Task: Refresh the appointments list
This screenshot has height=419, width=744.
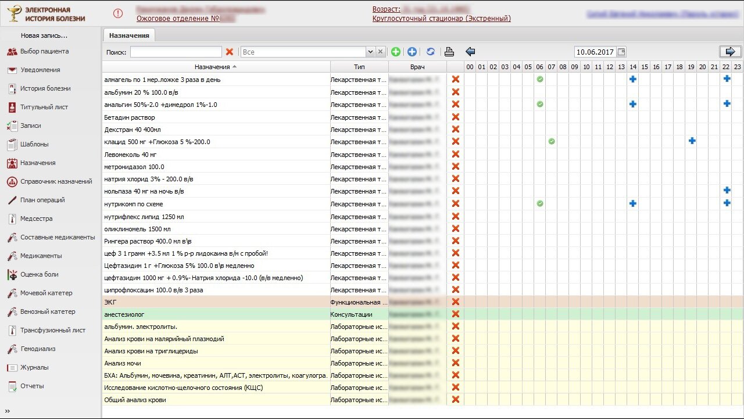Action: click(431, 52)
